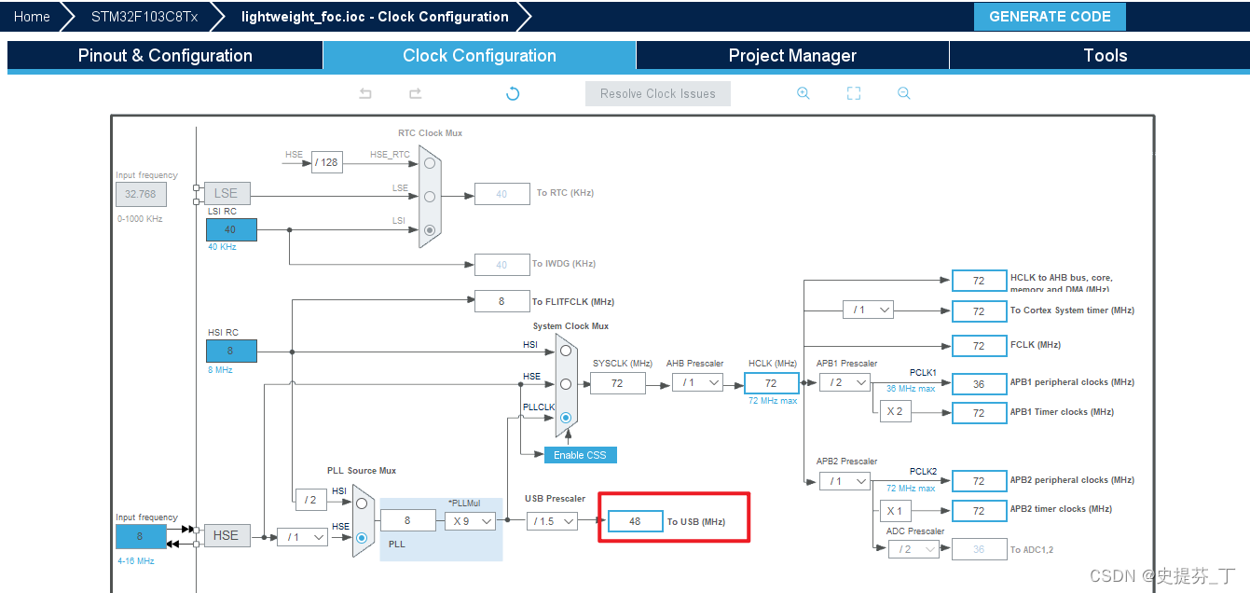This screenshot has width=1250, height=593.
Task: Click the HSE oscillator block
Action: coord(227,535)
